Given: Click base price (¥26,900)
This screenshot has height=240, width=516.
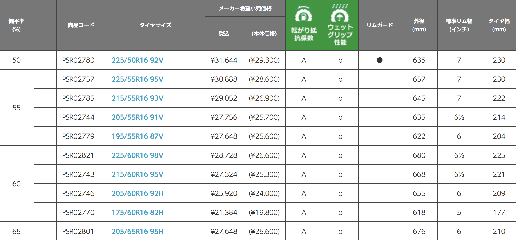Looking at the screenshot, I should 264,98.
